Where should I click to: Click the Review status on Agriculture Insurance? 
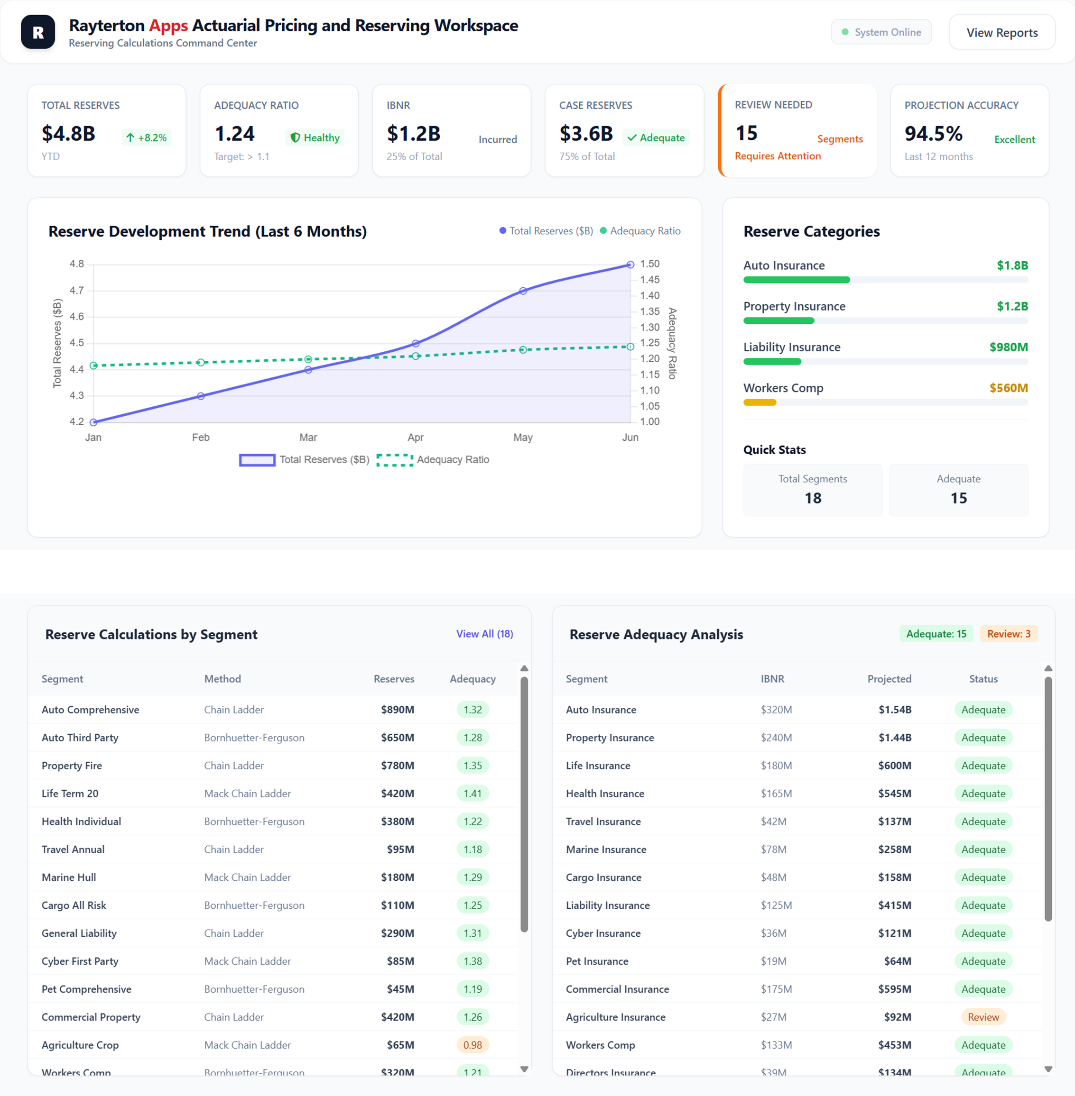(x=983, y=1016)
